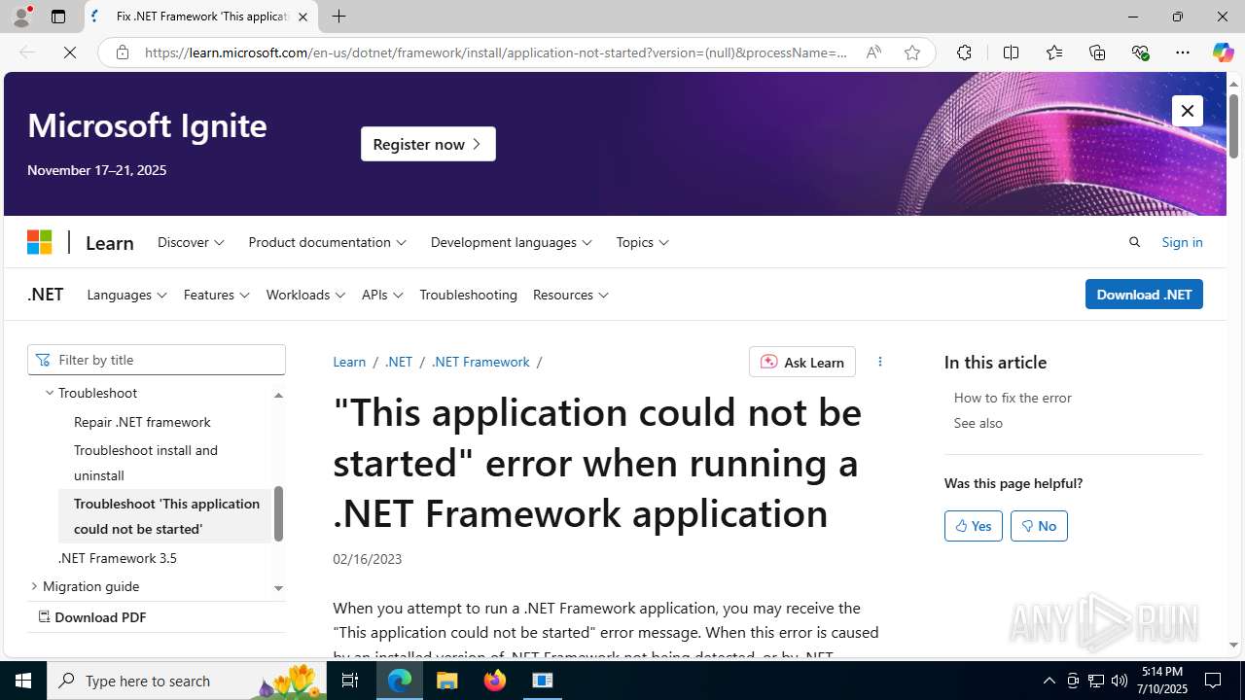Image resolution: width=1245 pixels, height=700 pixels.
Task: Go to .NET breadcrumb
Action: point(399,362)
